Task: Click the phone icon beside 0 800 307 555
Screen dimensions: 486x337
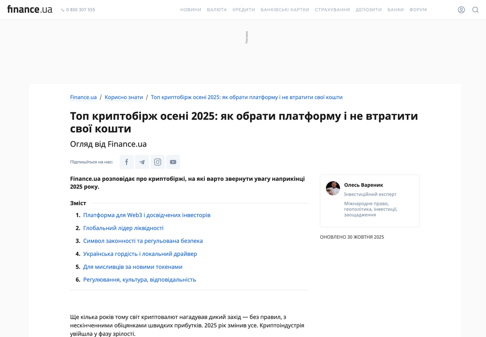Action: click(63, 10)
